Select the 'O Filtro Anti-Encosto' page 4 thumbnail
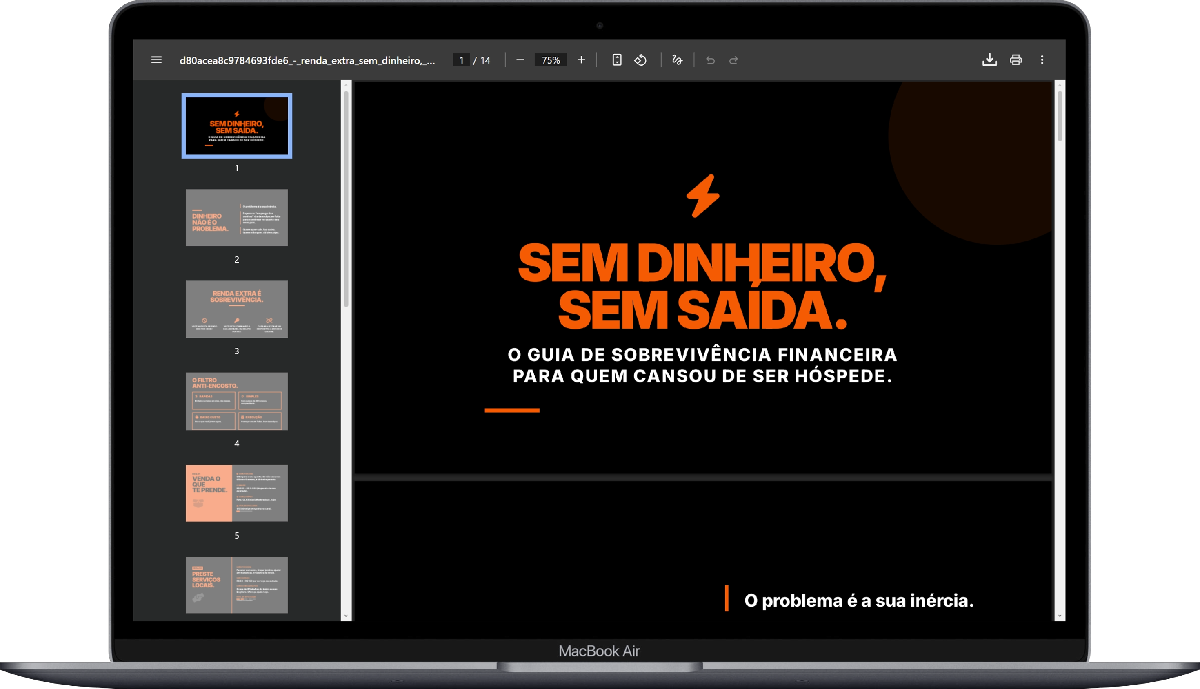The height and width of the screenshot is (689, 1200). coord(236,401)
